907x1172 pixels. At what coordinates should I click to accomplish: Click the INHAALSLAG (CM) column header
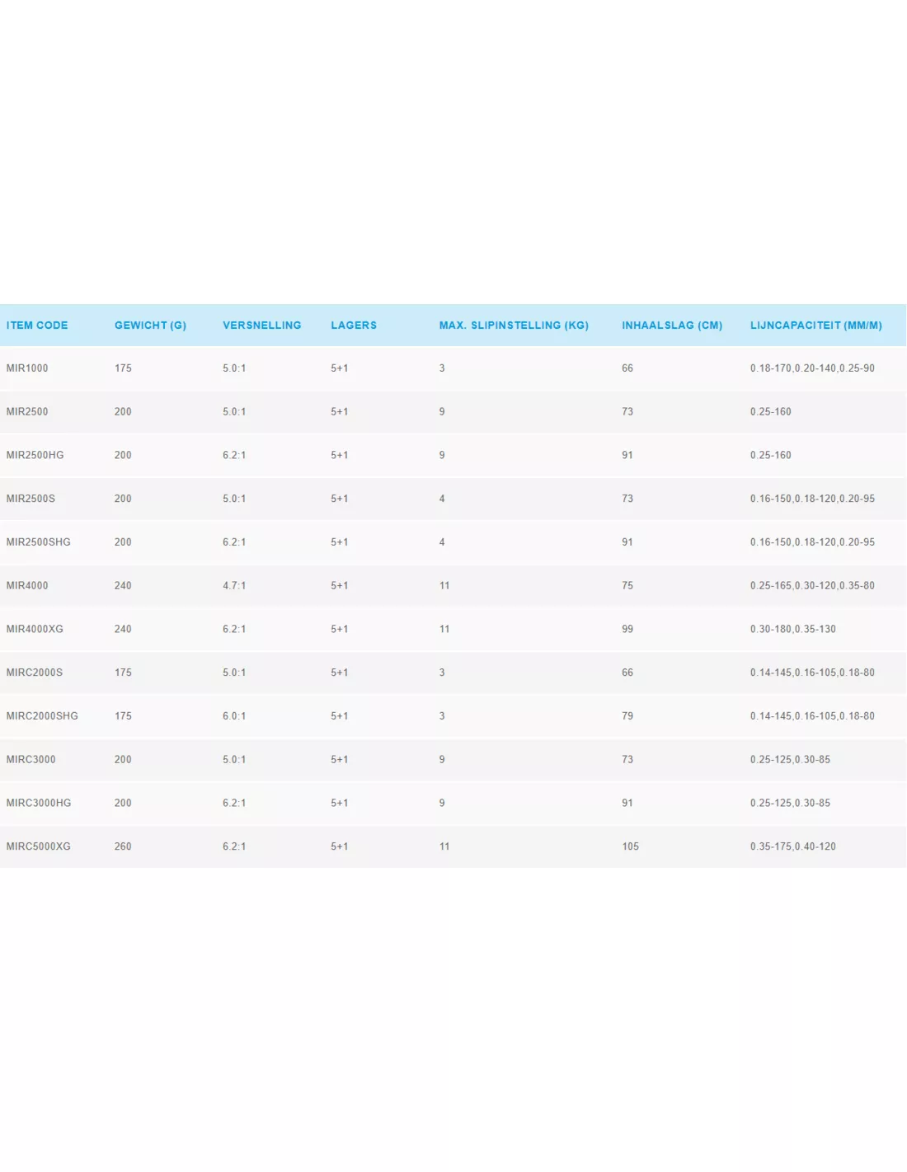pos(672,326)
